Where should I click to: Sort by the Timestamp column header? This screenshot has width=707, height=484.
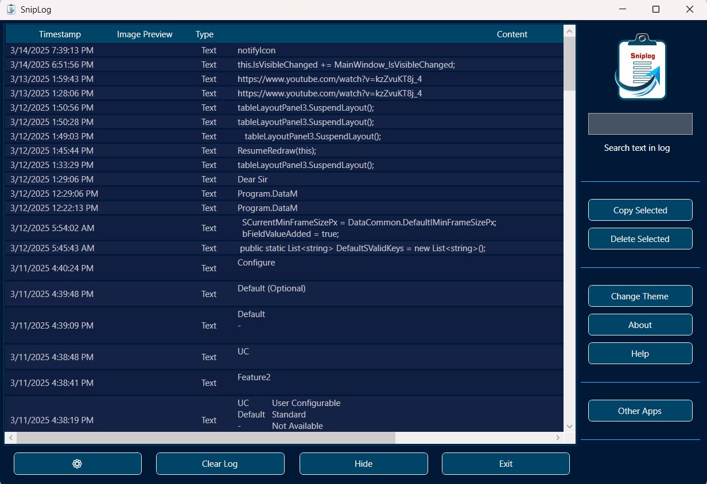[60, 34]
